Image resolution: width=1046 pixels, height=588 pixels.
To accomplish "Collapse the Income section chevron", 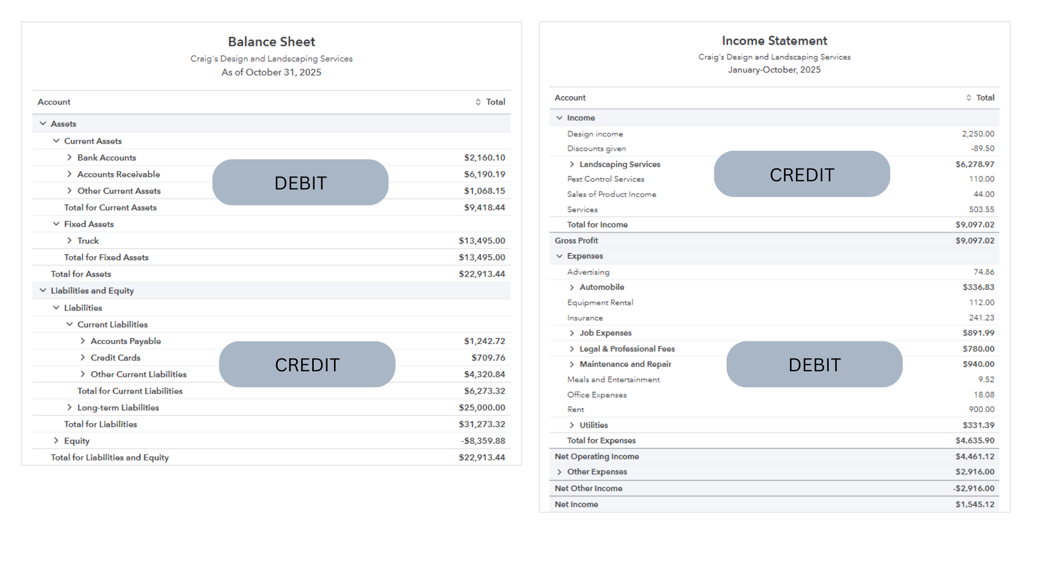I will click(559, 118).
